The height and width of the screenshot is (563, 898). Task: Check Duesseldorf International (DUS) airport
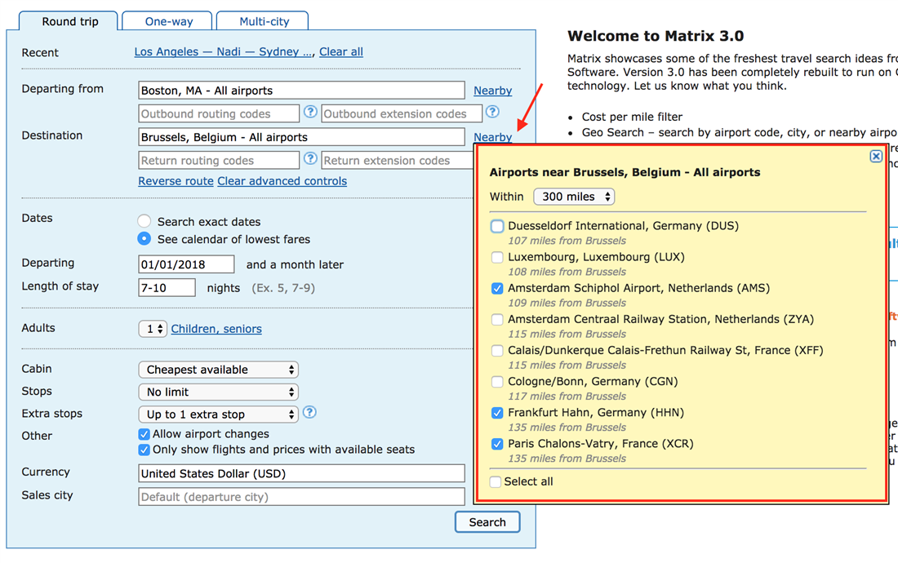point(497,225)
